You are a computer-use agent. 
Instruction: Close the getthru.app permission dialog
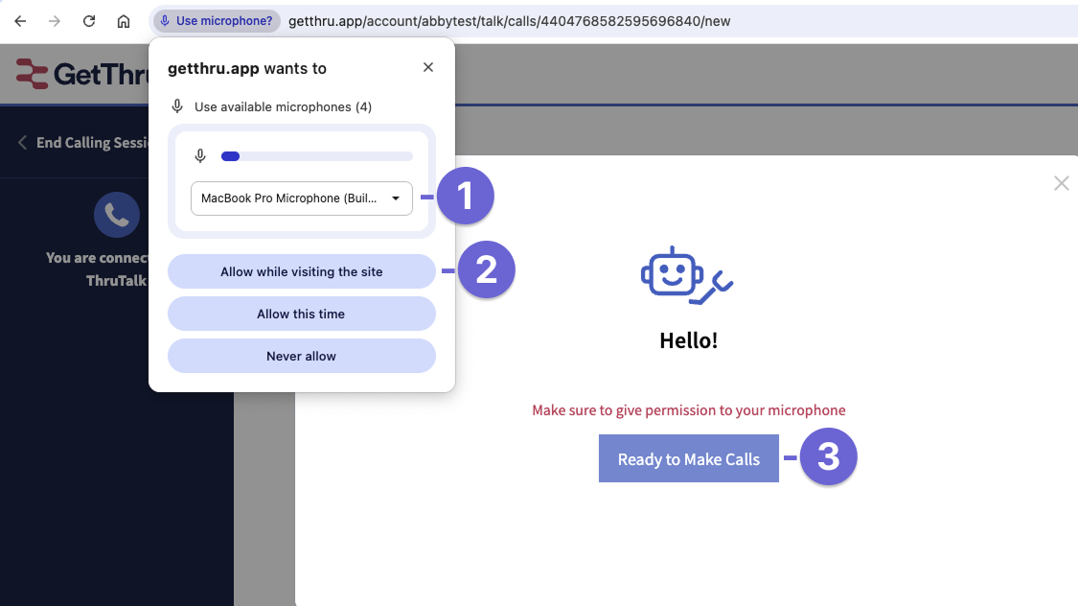[427, 67]
